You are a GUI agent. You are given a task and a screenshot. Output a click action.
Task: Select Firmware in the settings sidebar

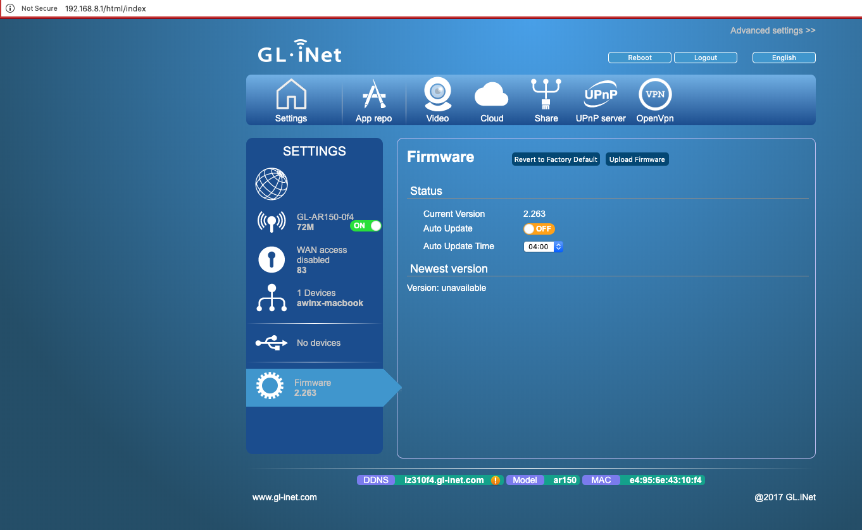pyautogui.click(x=314, y=387)
